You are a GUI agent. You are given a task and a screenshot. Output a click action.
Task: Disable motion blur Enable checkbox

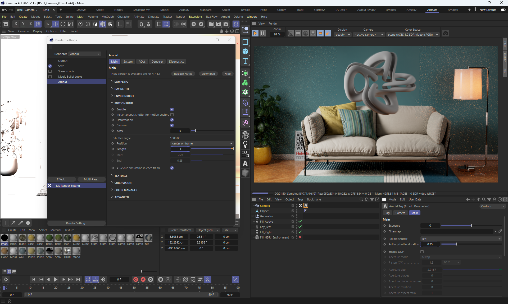tap(172, 109)
